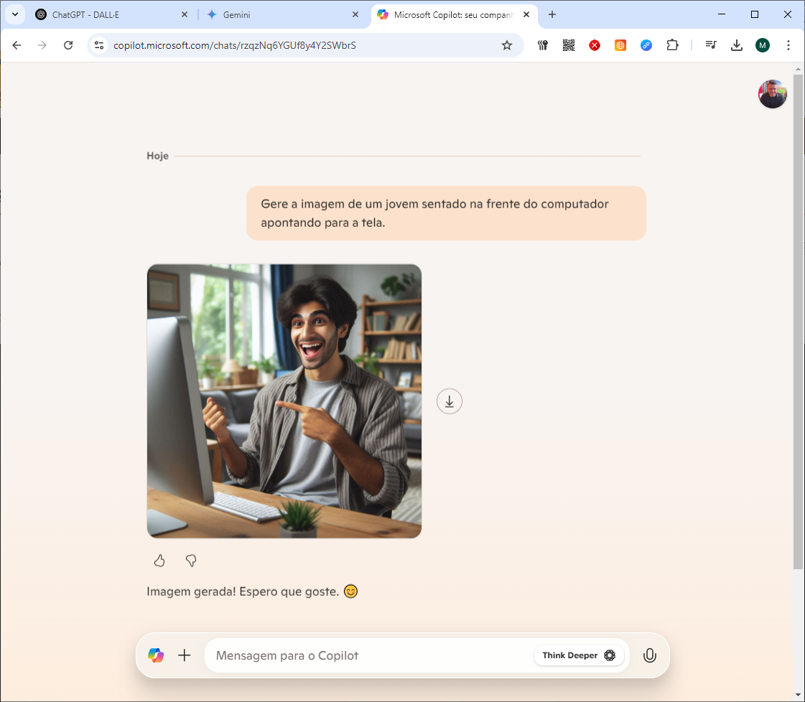This screenshot has width=805, height=702.
Task: Click the address bar URL
Action: (x=235, y=45)
